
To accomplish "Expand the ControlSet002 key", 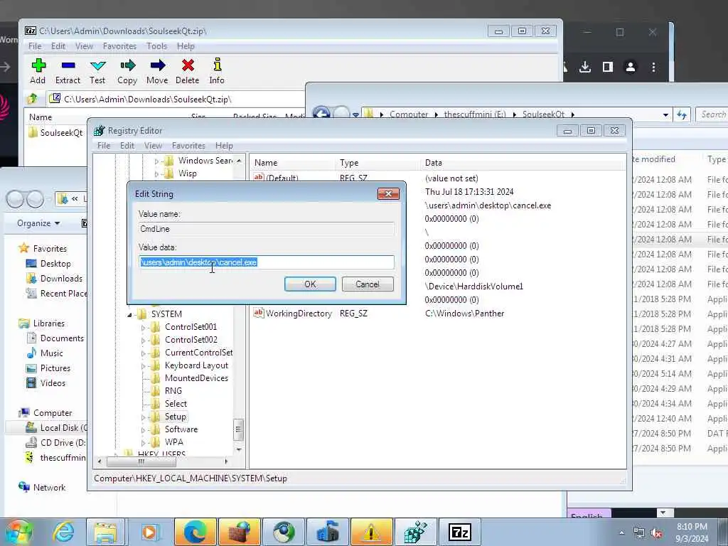I will pos(143,341).
